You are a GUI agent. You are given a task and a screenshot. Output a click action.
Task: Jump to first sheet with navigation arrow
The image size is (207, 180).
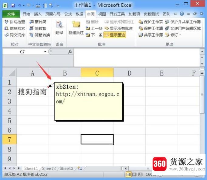5,168
